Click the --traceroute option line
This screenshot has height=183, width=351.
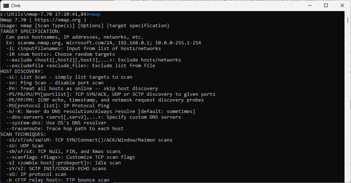65,129
